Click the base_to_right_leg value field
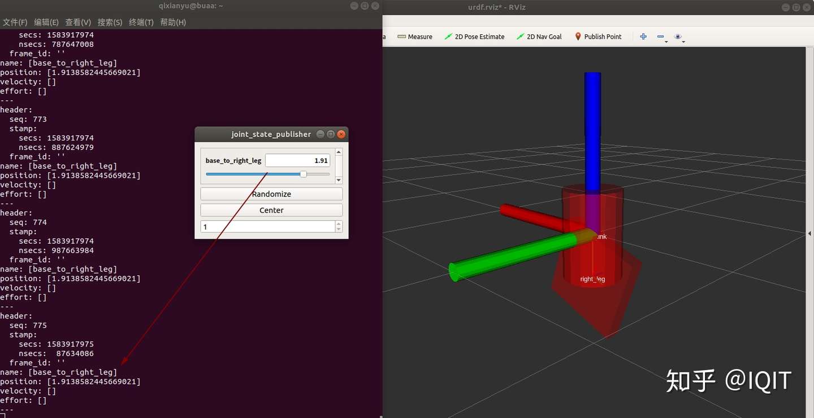The height and width of the screenshot is (418, 814). [x=297, y=160]
